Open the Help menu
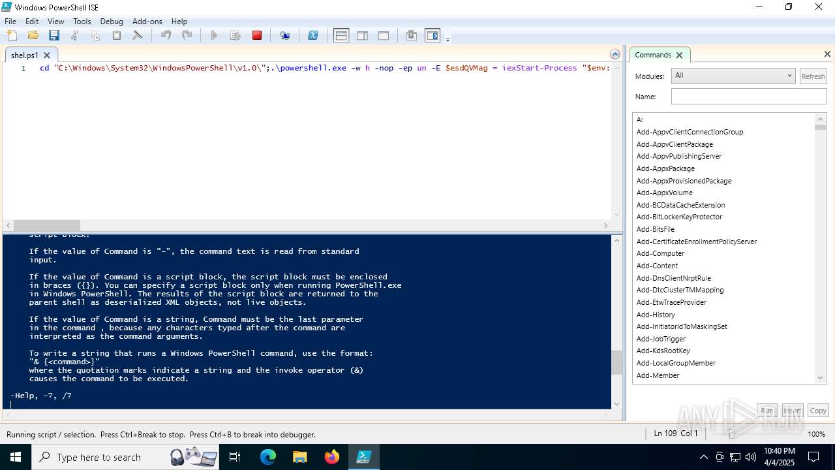This screenshot has width=835, height=470. [179, 21]
